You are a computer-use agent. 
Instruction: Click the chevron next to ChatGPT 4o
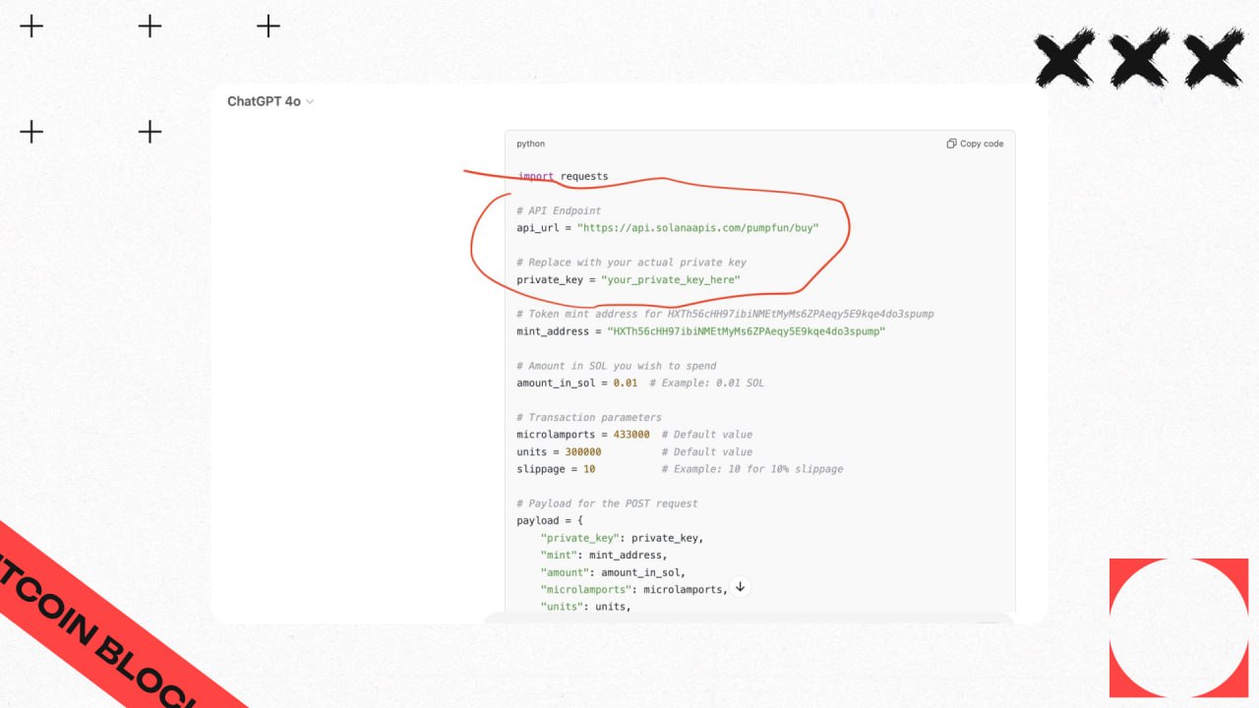coord(310,101)
